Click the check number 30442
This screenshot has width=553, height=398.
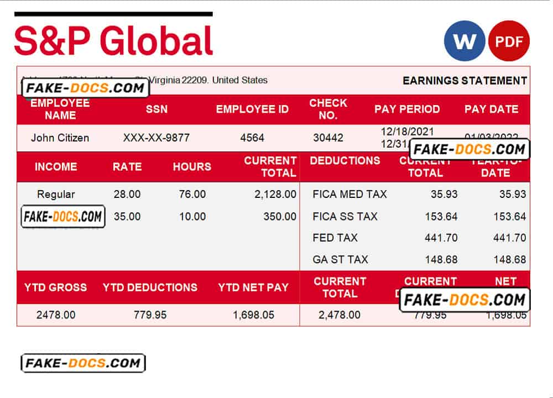tap(328, 138)
